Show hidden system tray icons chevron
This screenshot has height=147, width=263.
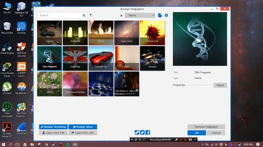pos(203,145)
